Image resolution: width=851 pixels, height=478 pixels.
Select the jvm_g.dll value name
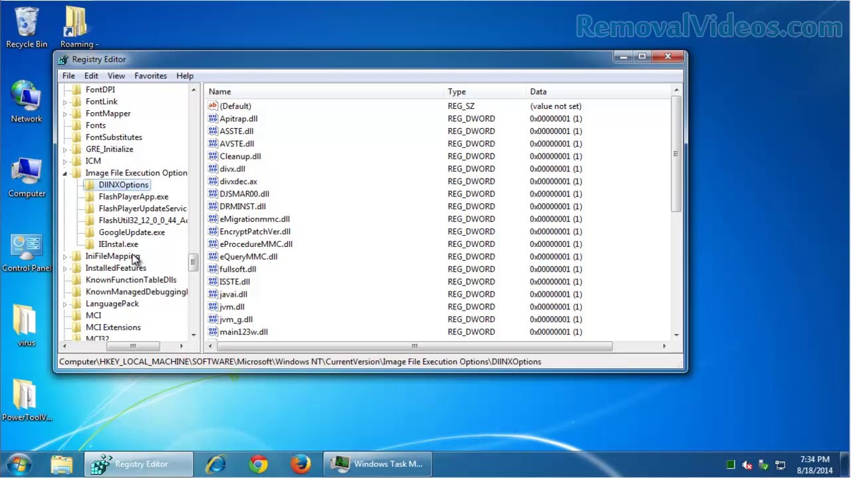236,319
